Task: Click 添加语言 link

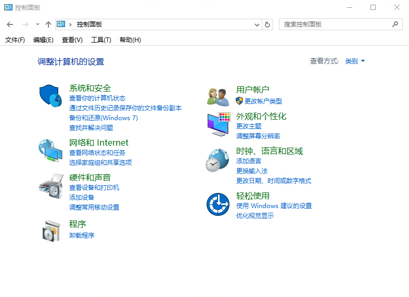Action: [x=249, y=161]
